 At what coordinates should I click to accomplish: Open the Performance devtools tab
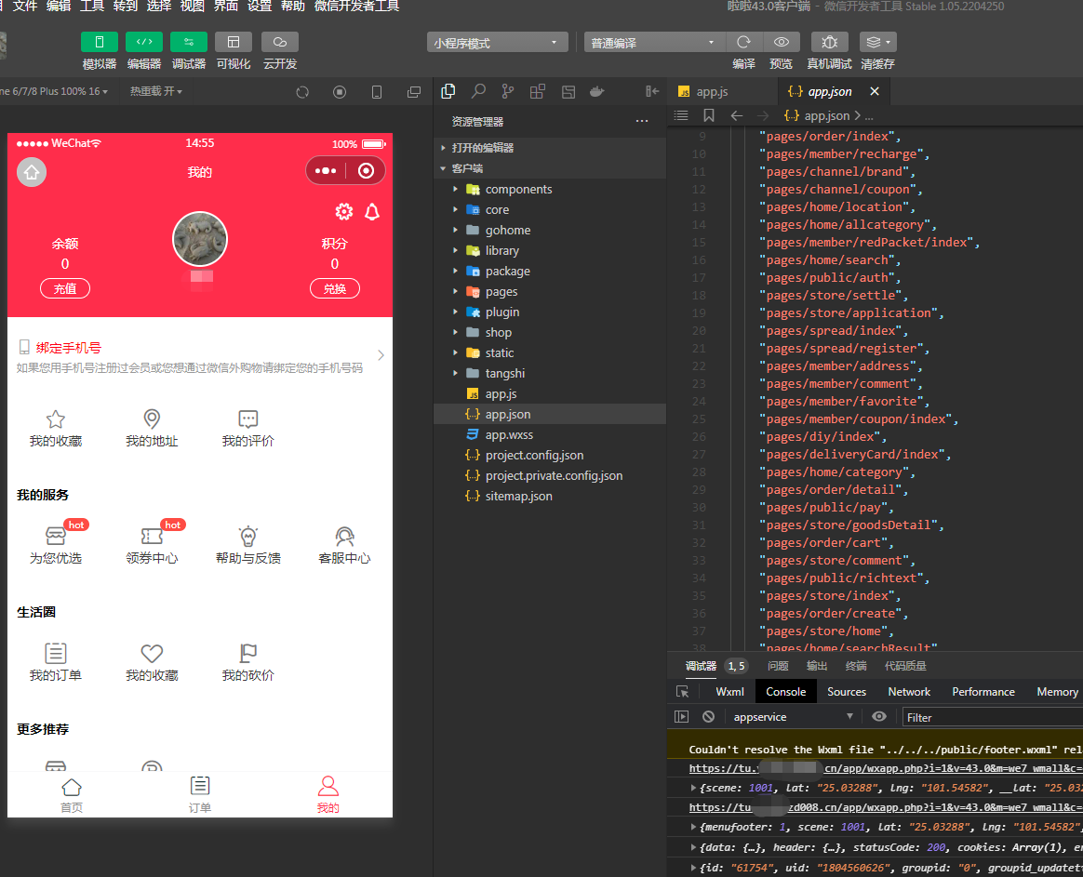pos(983,691)
